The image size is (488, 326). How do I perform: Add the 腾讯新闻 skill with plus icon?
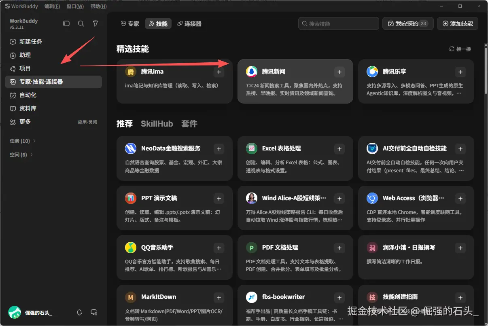tap(339, 72)
